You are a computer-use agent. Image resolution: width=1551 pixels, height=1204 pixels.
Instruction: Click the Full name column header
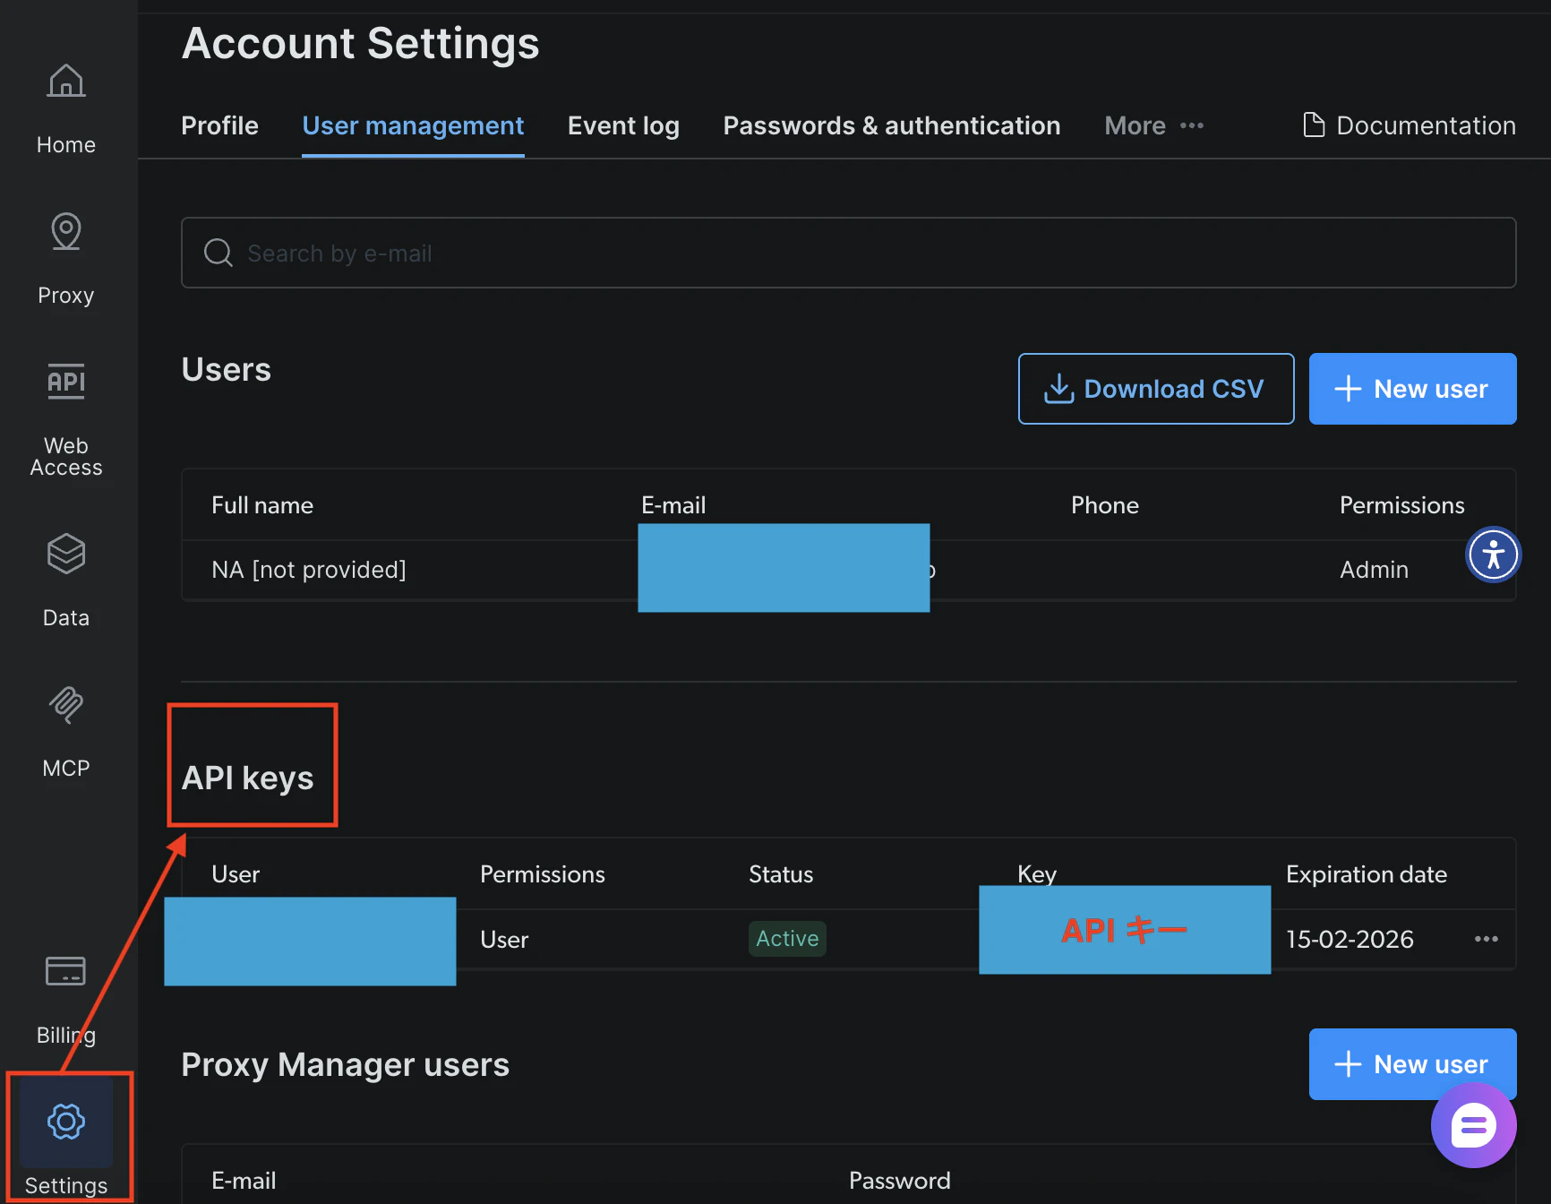262,505
